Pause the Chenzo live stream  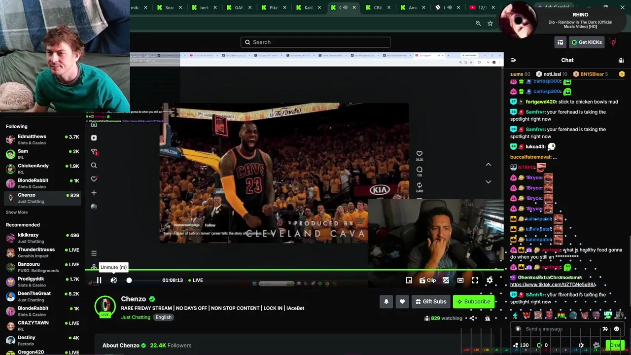click(x=99, y=280)
